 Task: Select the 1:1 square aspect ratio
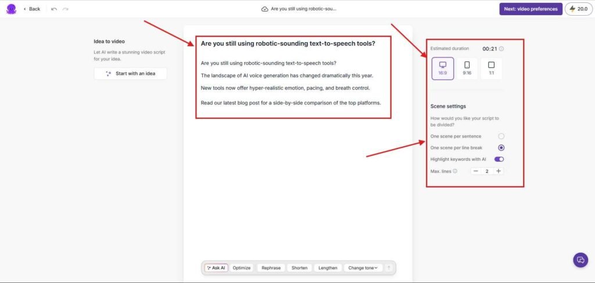coord(491,68)
